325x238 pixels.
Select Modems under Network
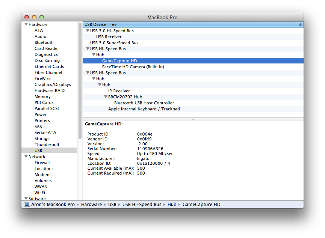[x=43, y=175]
